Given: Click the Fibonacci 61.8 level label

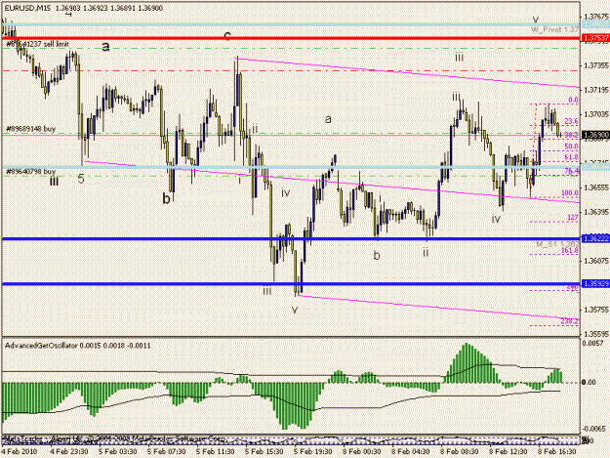Looking at the screenshot, I should [x=571, y=157].
